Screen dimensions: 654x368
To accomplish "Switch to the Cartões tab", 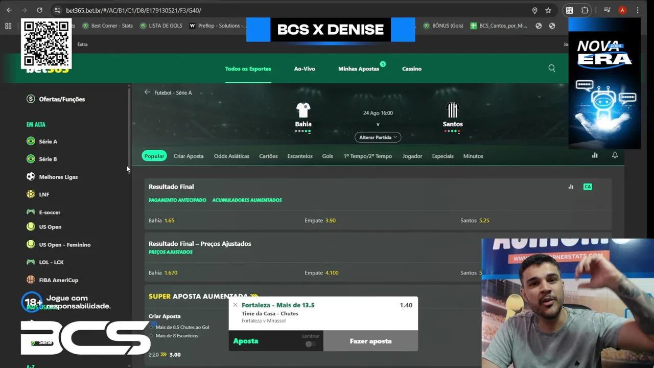I will pos(268,156).
